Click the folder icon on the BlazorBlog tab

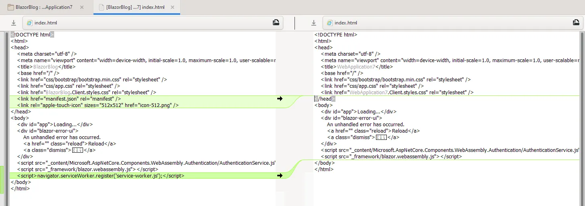(x=11, y=7)
